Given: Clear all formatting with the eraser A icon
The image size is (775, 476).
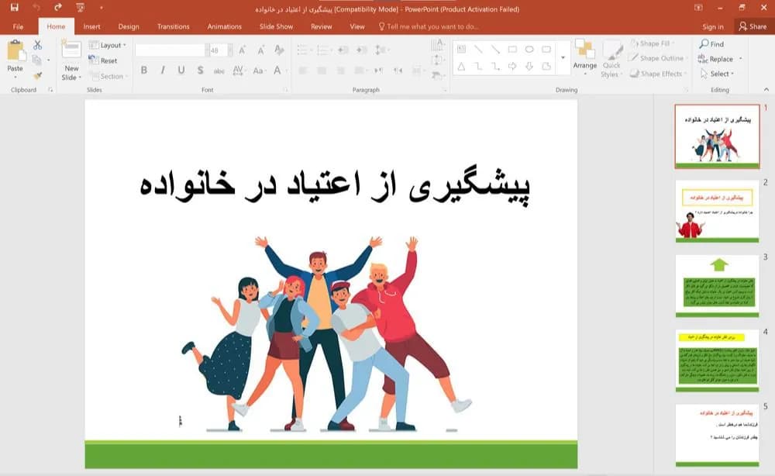Looking at the screenshot, I should click(279, 50).
